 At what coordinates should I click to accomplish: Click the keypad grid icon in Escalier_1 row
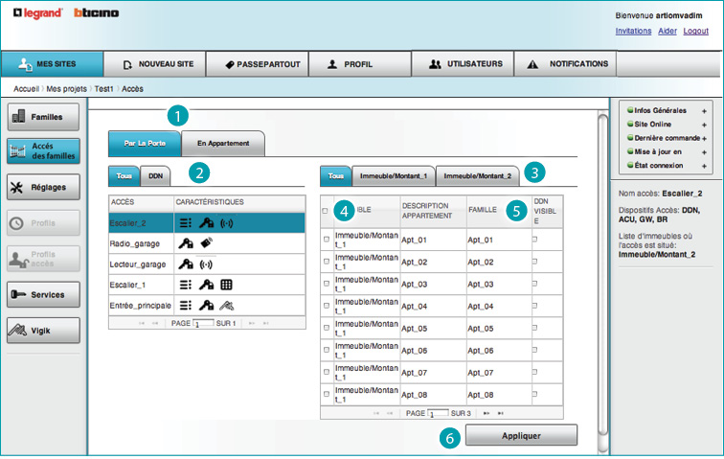pyautogui.click(x=227, y=285)
